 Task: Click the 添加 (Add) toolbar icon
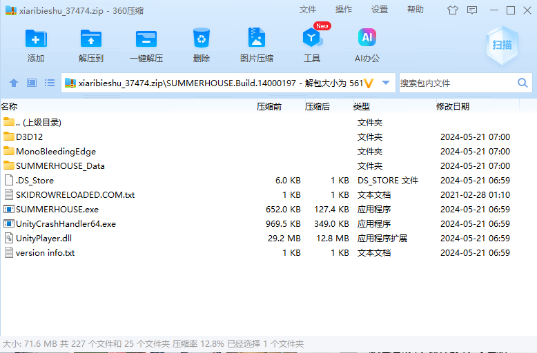(36, 39)
